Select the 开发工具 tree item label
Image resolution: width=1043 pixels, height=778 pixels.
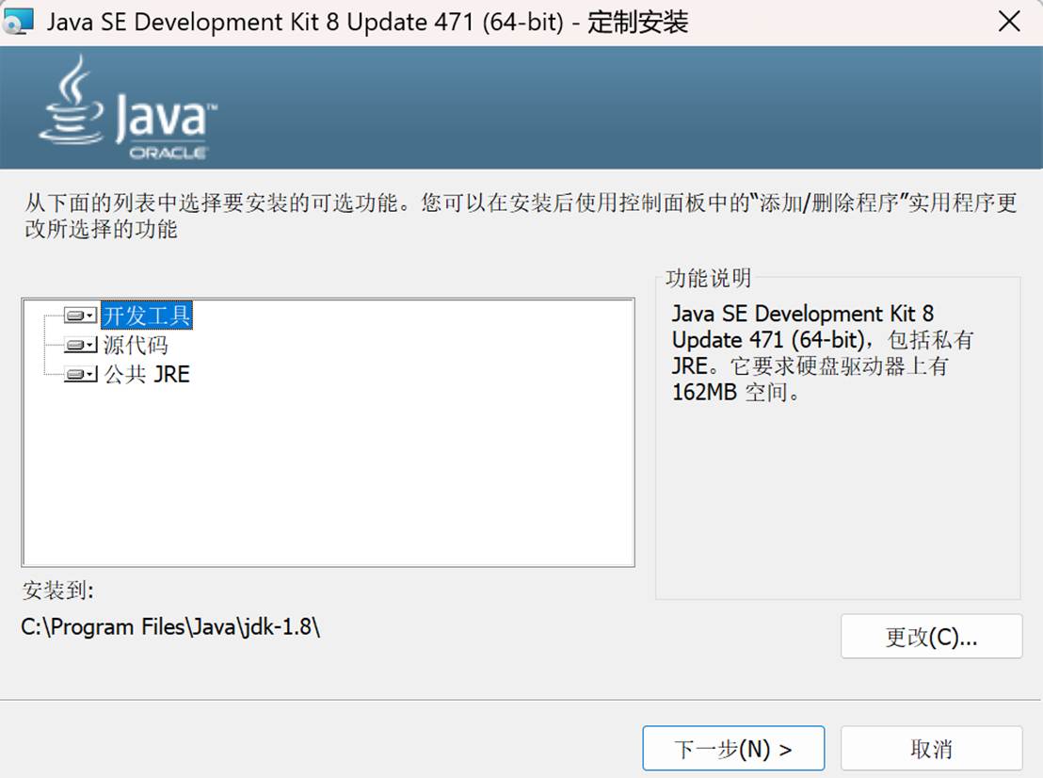click(146, 316)
